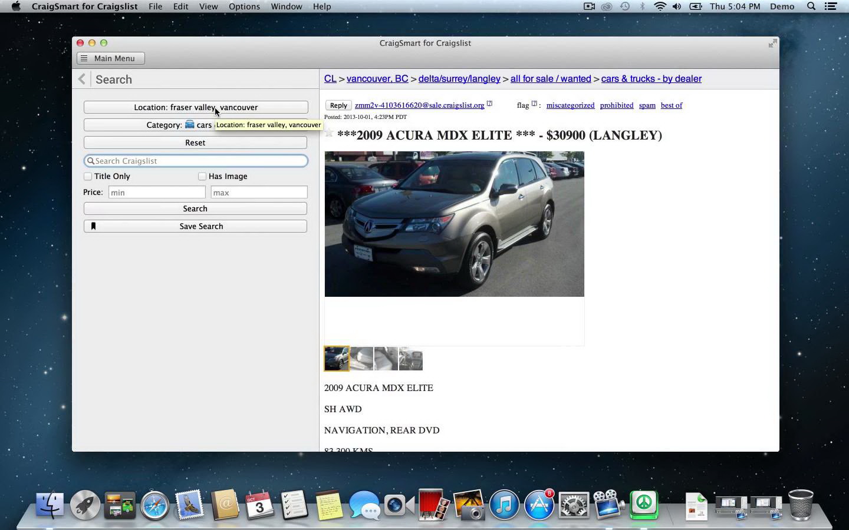Click the Reply button on the listing
Viewport: 849px width, 530px height.
pos(338,105)
